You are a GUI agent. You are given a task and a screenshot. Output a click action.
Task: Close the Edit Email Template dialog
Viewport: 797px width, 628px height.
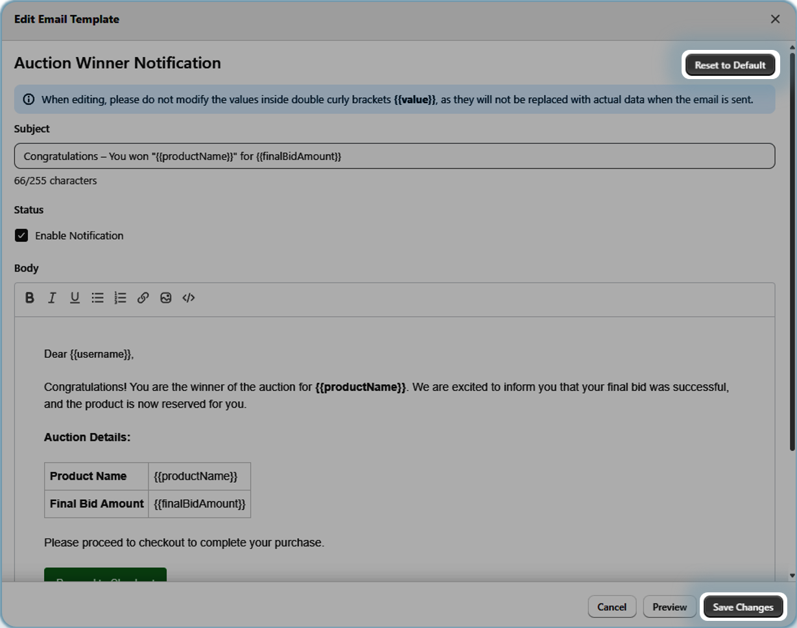tap(775, 19)
